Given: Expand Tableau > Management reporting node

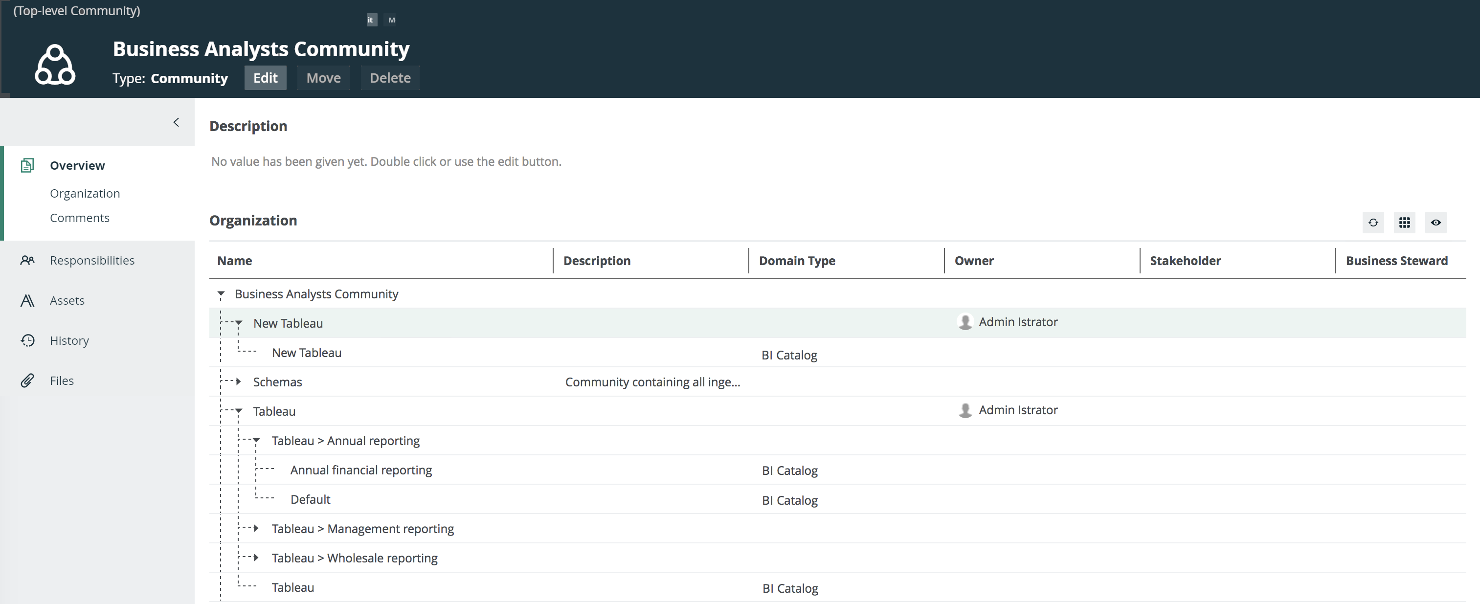Looking at the screenshot, I should [256, 528].
